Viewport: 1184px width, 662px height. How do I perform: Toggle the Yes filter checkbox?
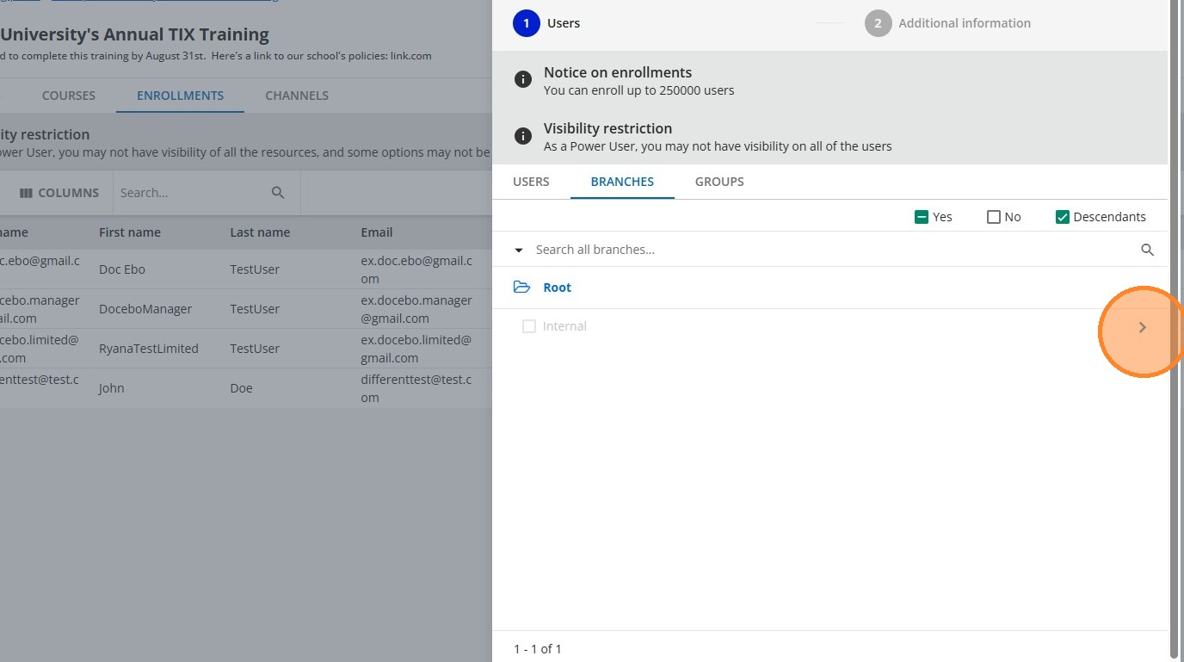922,217
